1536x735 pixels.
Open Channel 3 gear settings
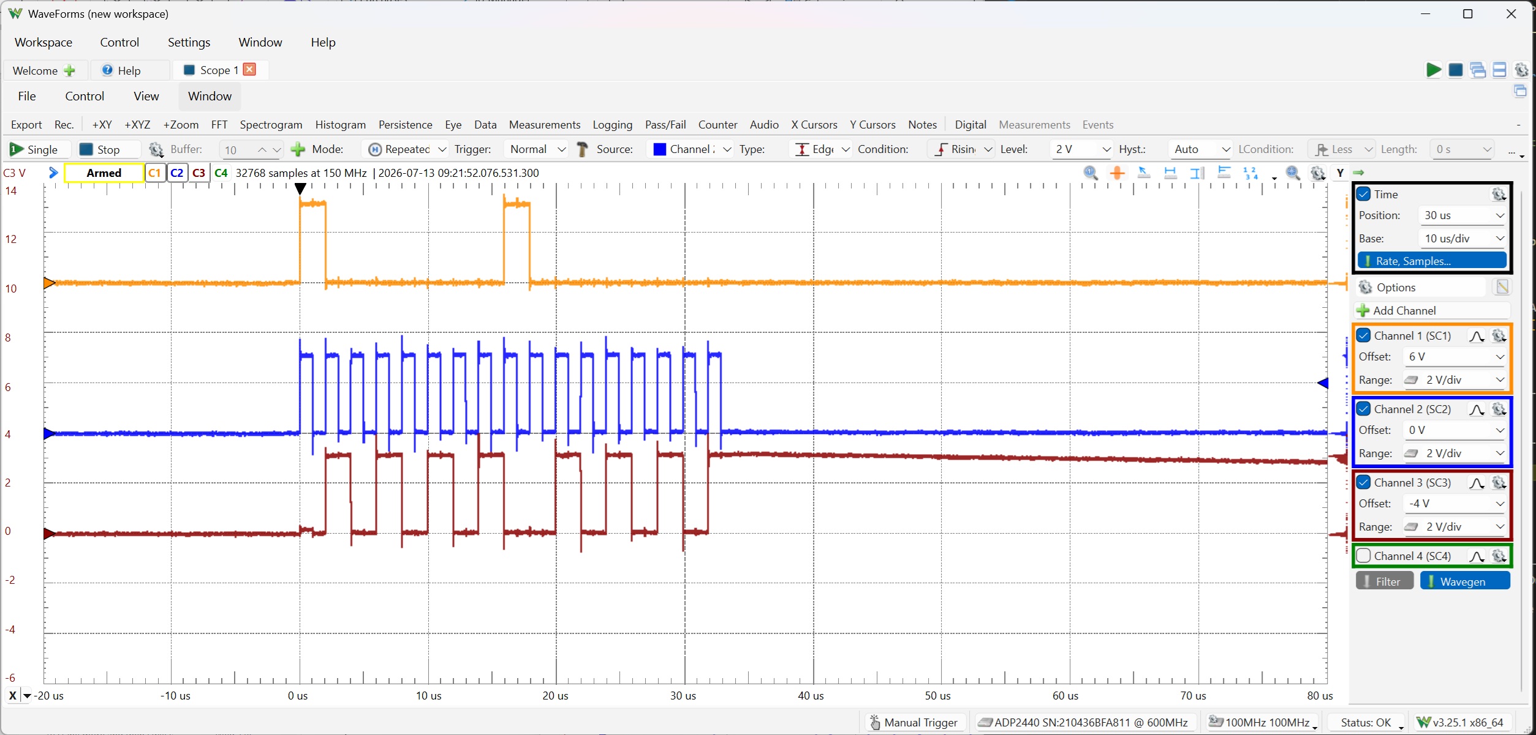point(1499,483)
